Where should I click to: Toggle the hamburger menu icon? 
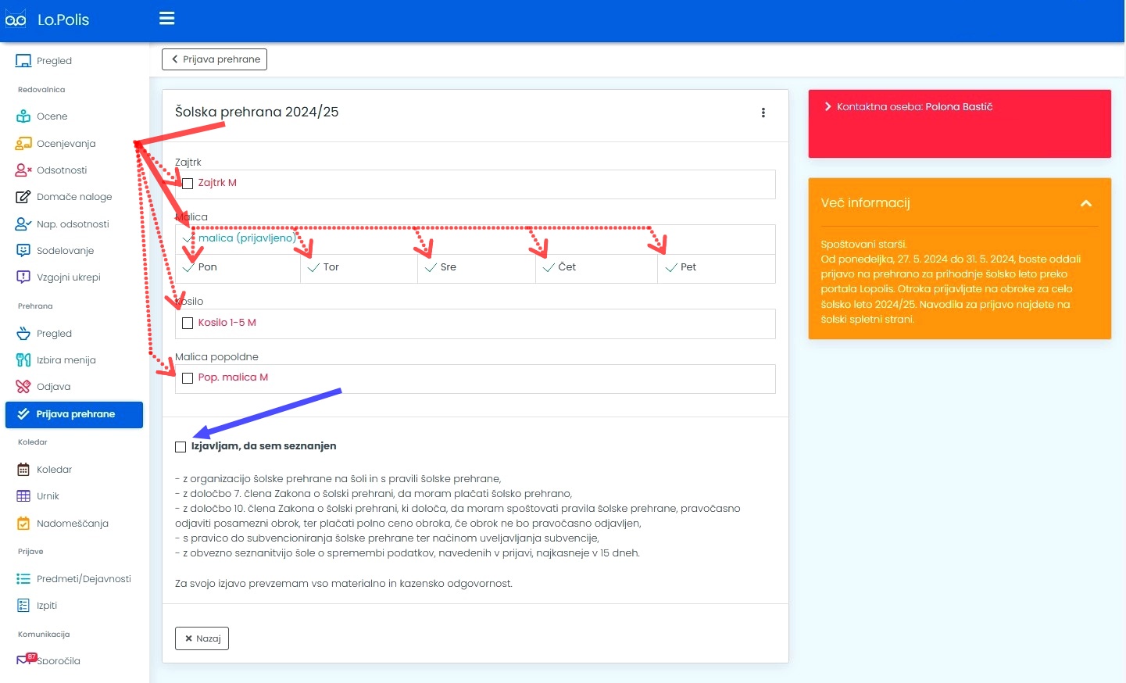(x=166, y=18)
